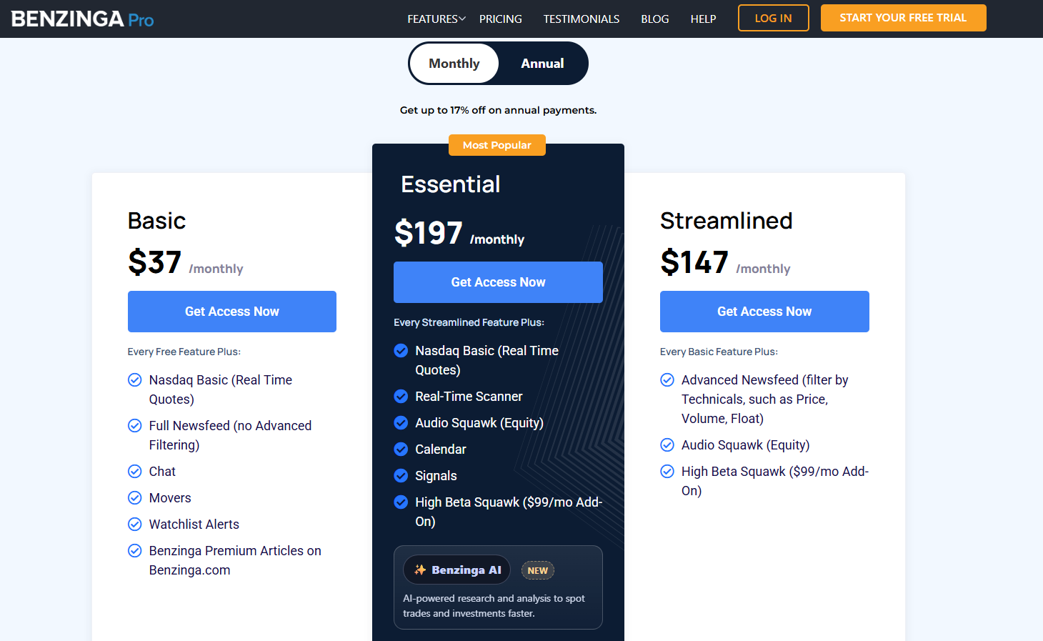Click check icon beside Streamlined Audio Squawk
The image size is (1043, 641).
point(667,444)
